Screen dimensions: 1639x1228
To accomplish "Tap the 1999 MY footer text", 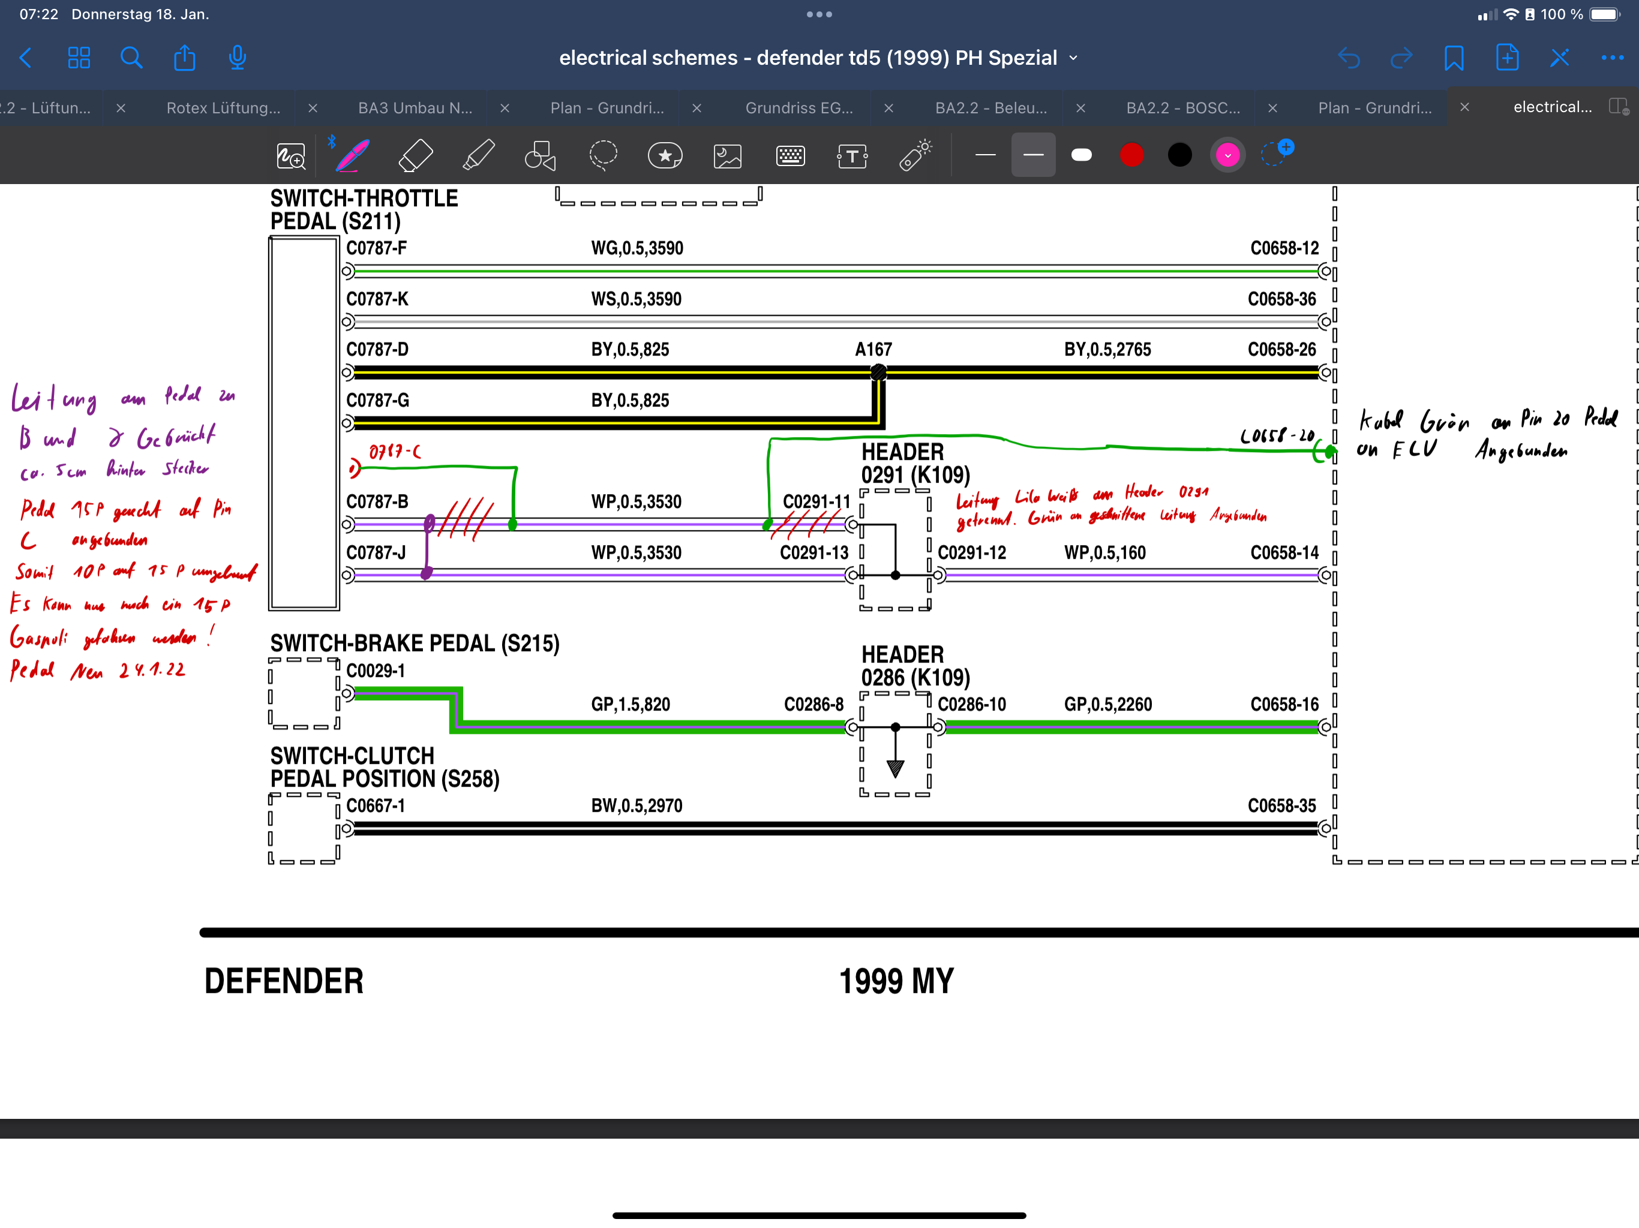I will coord(896,982).
